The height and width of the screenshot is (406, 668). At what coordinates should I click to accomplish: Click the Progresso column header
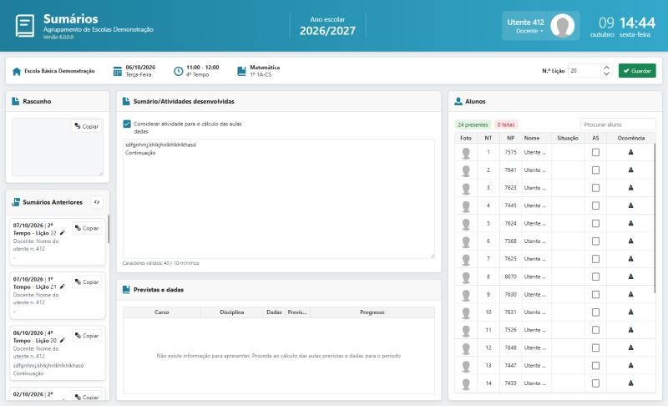[372, 312]
